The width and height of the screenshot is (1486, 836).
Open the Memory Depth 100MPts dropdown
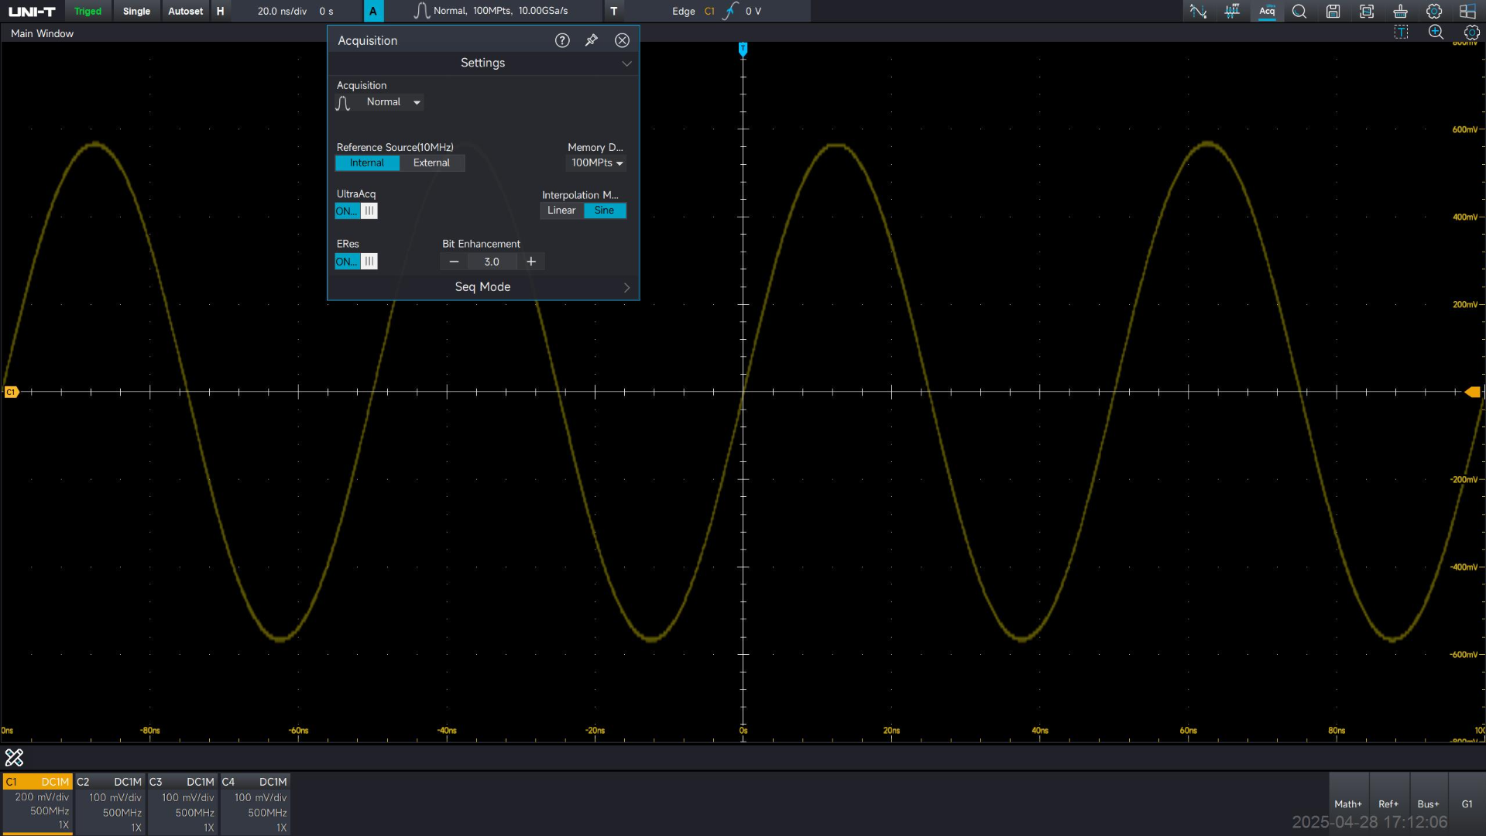point(596,163)
